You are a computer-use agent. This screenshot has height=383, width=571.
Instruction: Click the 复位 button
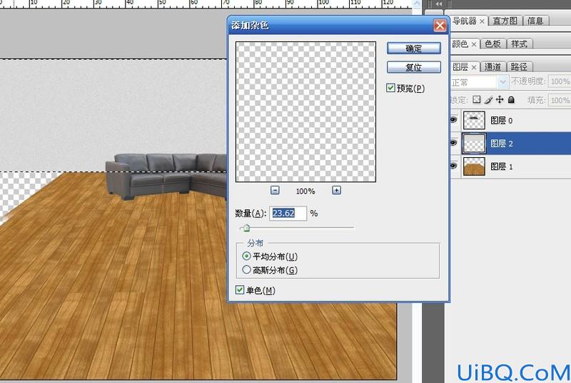tap(414, 67)
